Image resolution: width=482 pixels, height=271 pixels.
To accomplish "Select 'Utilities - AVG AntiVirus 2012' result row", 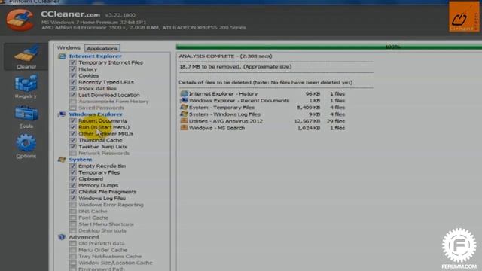I will (263, 121).
